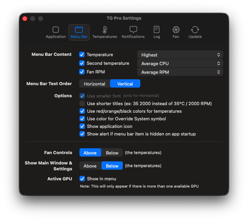248x221 pixels.
Task: Toggle red/orange/black colors for temperatures
Action: 82,111
